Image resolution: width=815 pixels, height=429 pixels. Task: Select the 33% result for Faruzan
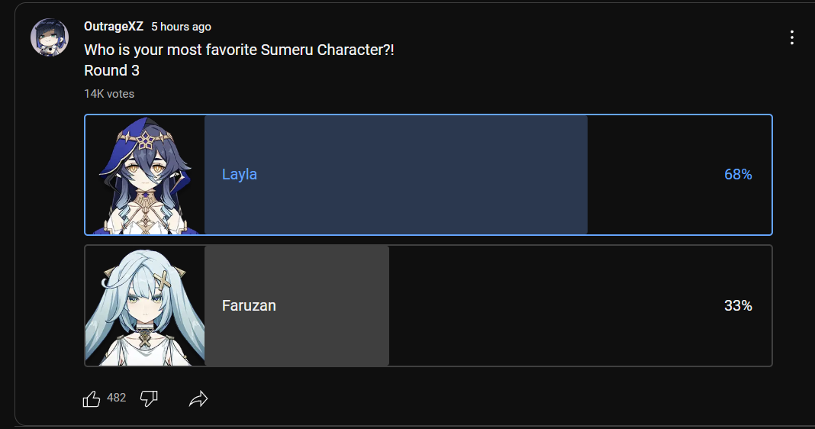point(738,305)
